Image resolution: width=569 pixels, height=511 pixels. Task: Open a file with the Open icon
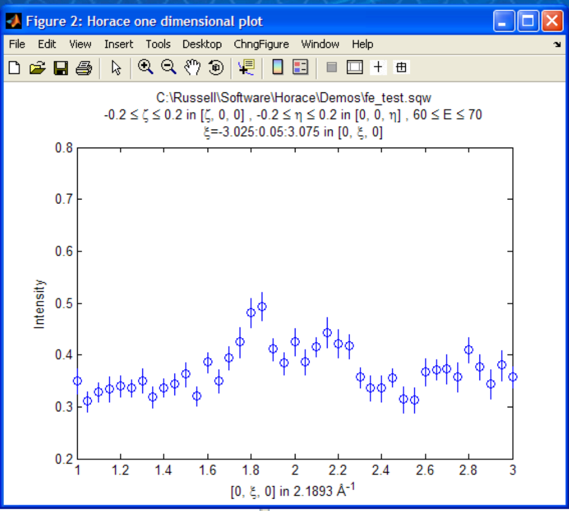coord(37,68)
